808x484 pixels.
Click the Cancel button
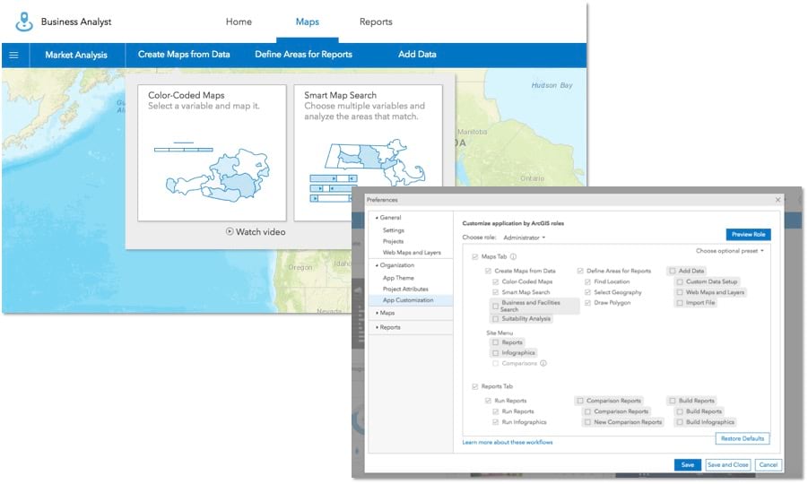tap(768, 465)
